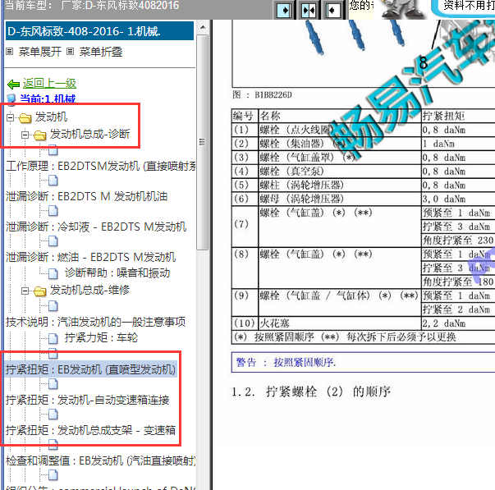Select the 发动机 folder label

51,117
